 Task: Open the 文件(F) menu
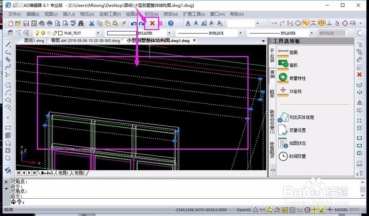[x=15, y=14]
